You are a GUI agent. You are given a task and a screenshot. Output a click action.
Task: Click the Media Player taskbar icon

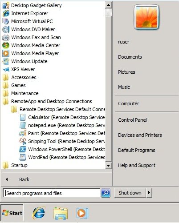point(82,213)
